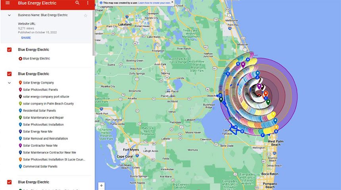Toggle the second Blue Energy Electric layer checkbox
This screenshot has width=341, height=190.
[x=10, y=74]
